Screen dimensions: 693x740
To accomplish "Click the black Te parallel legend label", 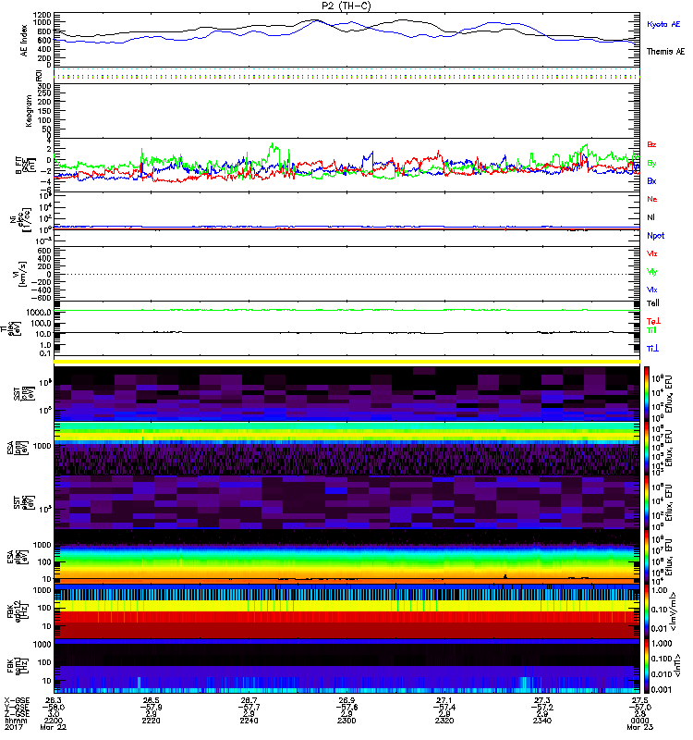I will coord(653,303).
